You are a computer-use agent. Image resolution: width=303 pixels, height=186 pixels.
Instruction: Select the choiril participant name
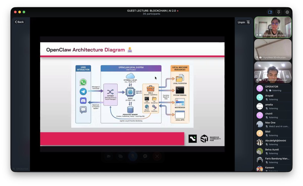pyautogui.click(x=269, y=114)
